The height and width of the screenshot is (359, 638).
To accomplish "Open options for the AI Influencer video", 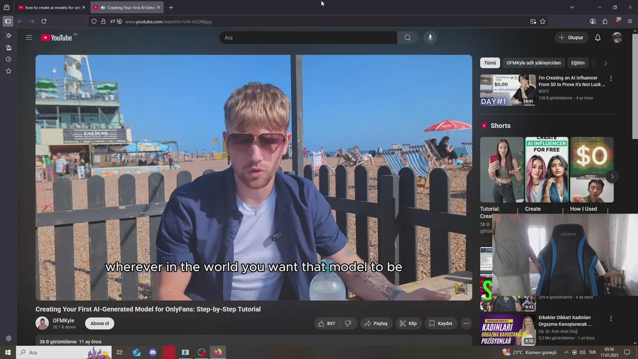I will tap(611, 78).
